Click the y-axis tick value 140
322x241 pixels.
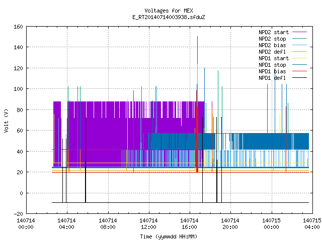tap(18, 47)
